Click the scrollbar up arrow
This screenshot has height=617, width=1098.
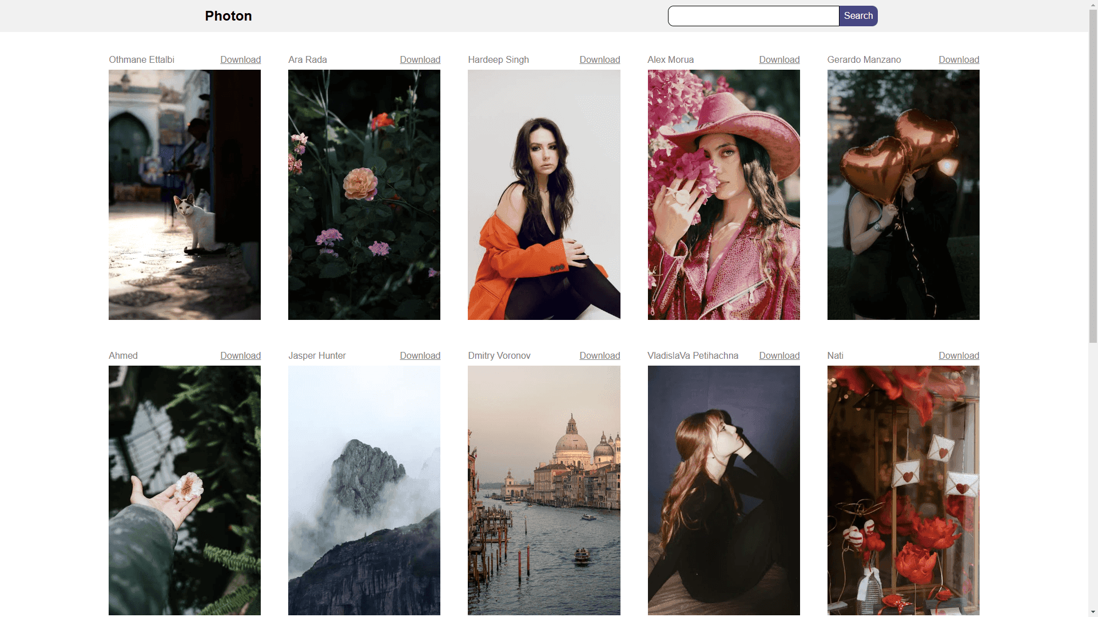(1093, 5)
